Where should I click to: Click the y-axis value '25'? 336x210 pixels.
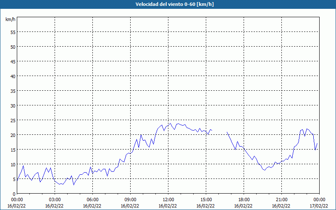pyautogui.click(x=13, y=120)
